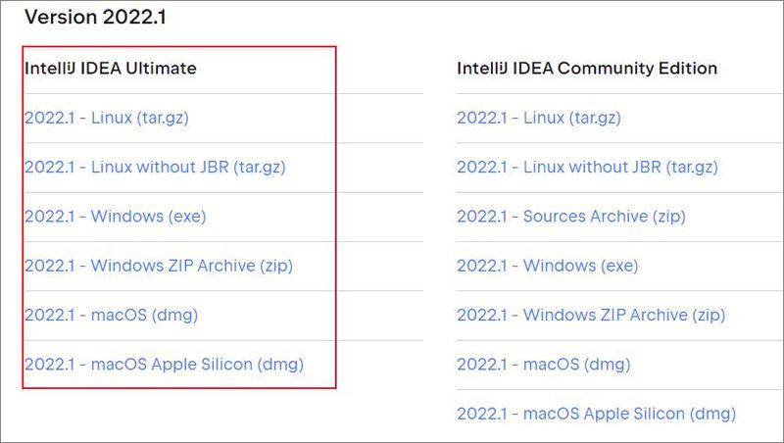Click "Apple Silicon" text in Ultimate column
784x443 pixels.
point(202,365)
